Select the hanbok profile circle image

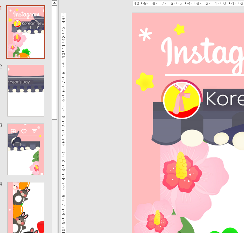pyautogui.click(x=181, y=99)
